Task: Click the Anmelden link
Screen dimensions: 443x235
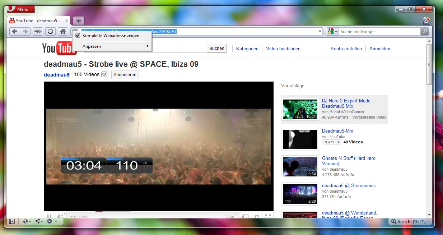Action: (x=380, y=49)
